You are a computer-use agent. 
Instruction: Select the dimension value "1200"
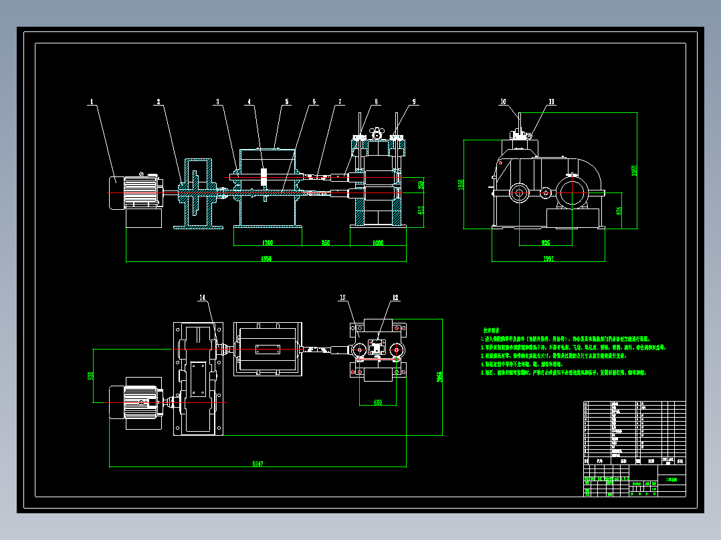(x=268, y=243)
